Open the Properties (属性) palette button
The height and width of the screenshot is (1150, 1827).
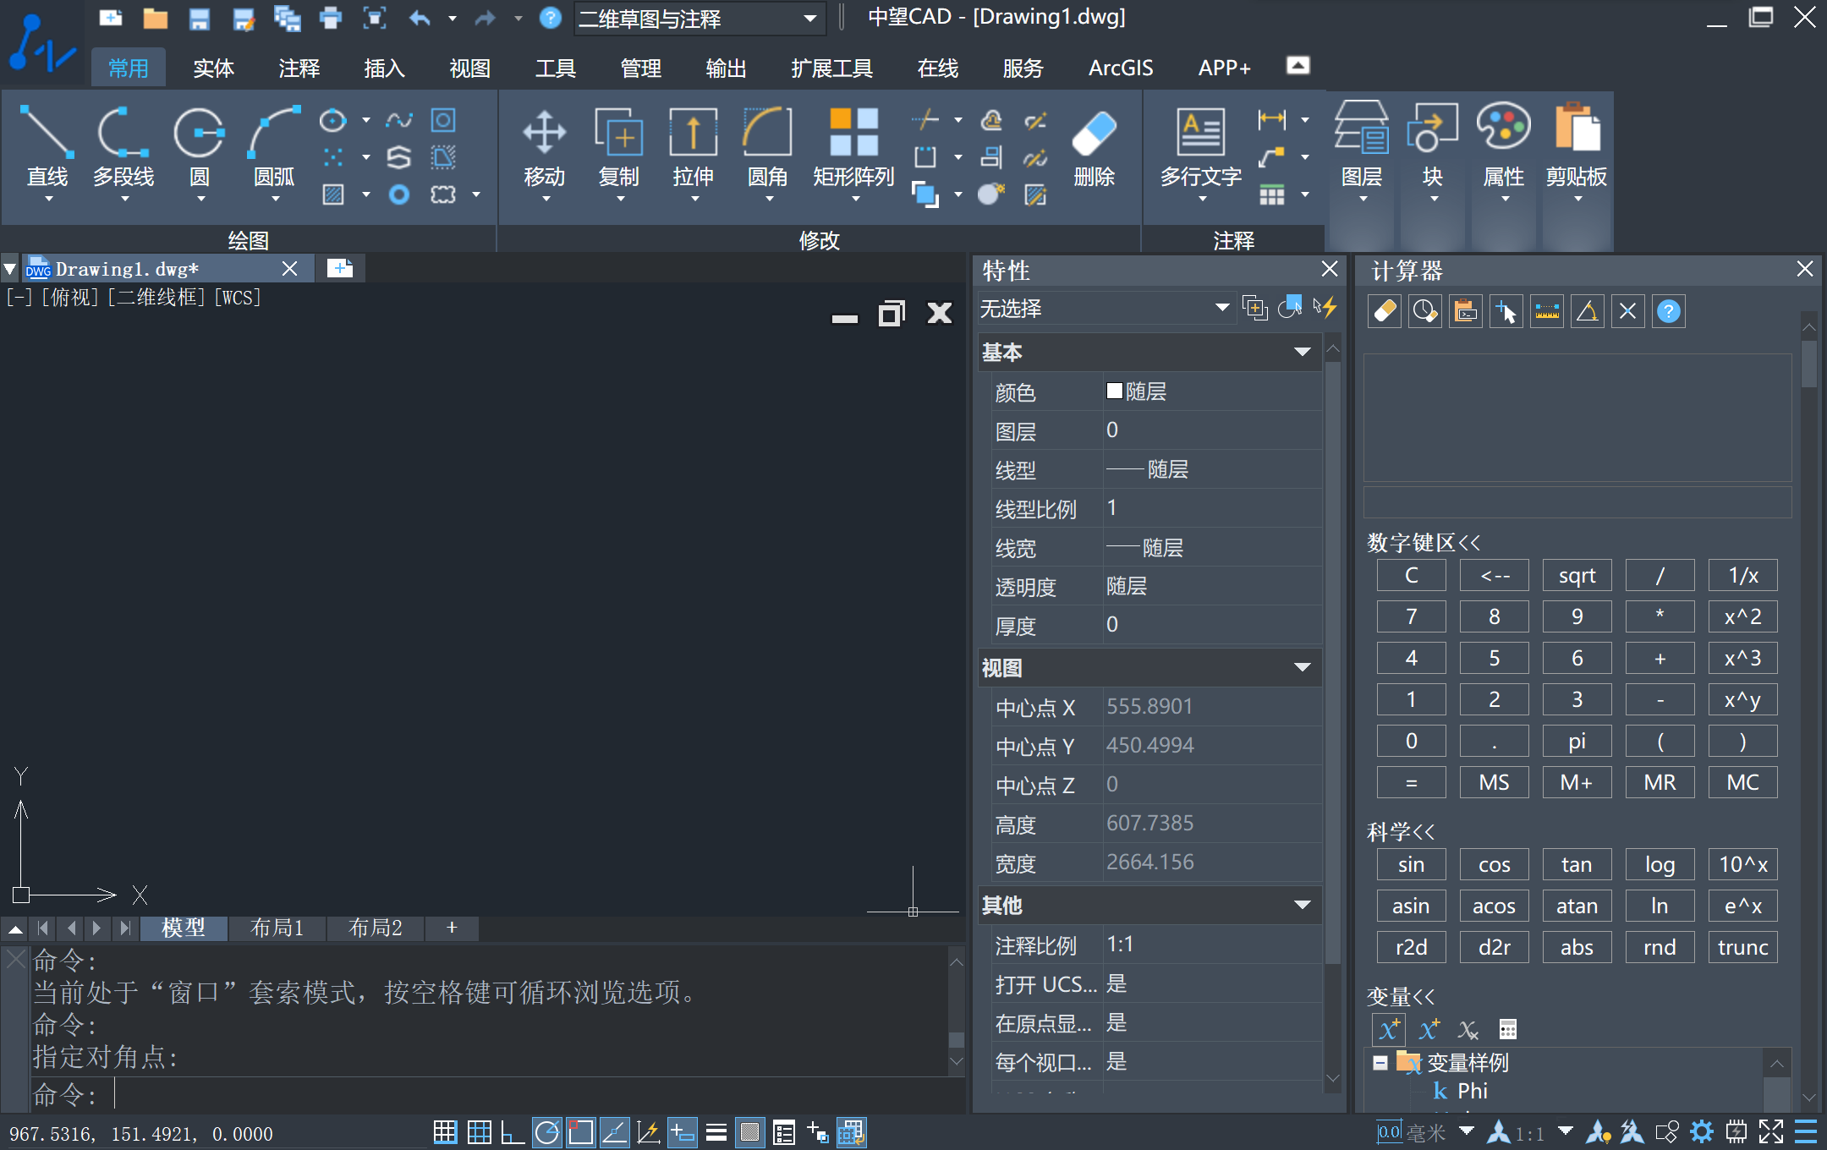[1504, 151]
